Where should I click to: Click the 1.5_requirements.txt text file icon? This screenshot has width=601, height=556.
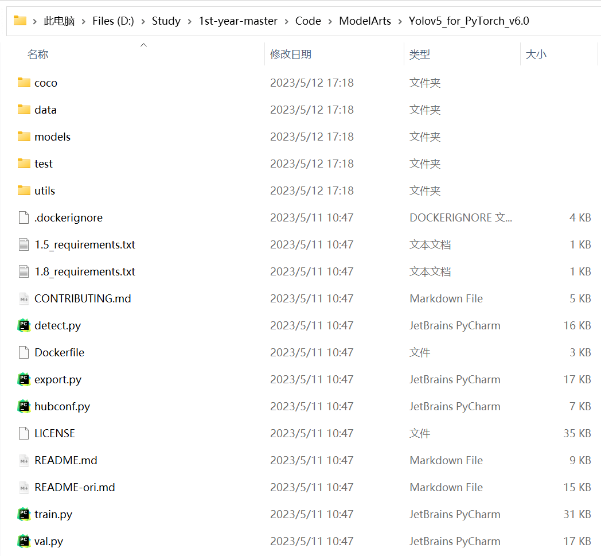coord(24,244)
